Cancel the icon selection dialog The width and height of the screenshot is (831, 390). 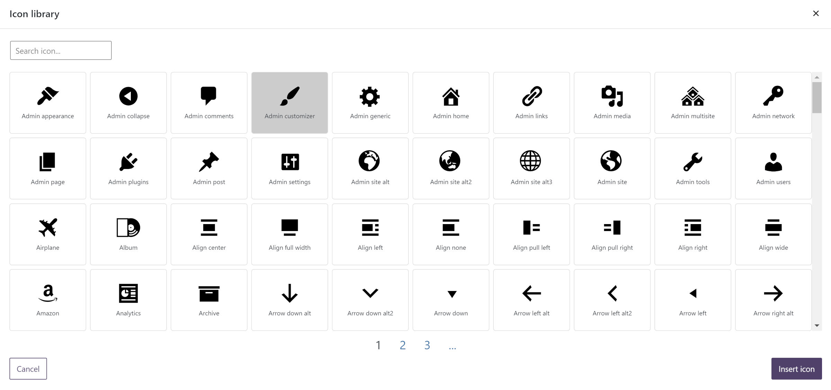click(x=28, y=369)
